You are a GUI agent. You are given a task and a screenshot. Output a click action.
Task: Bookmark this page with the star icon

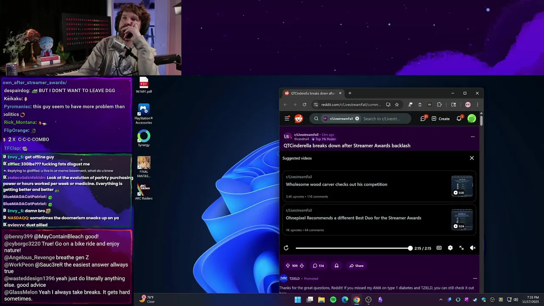coord(397,105)
